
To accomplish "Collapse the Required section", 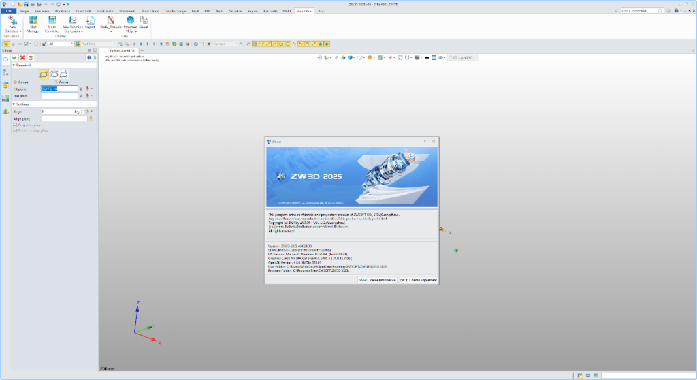I will click(x=14, y=65).
